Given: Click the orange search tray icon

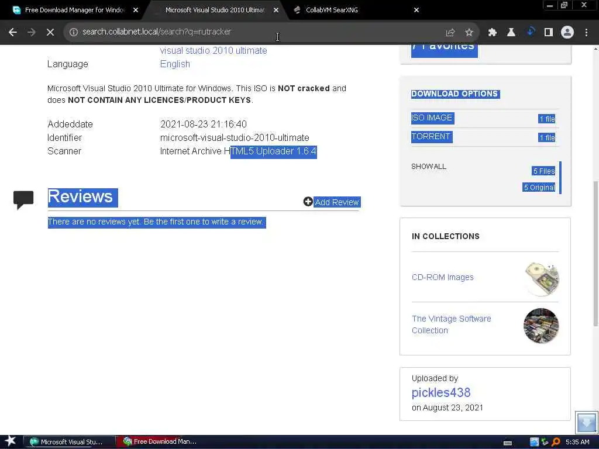Looking at the screenshot, I should pos(556,442).
